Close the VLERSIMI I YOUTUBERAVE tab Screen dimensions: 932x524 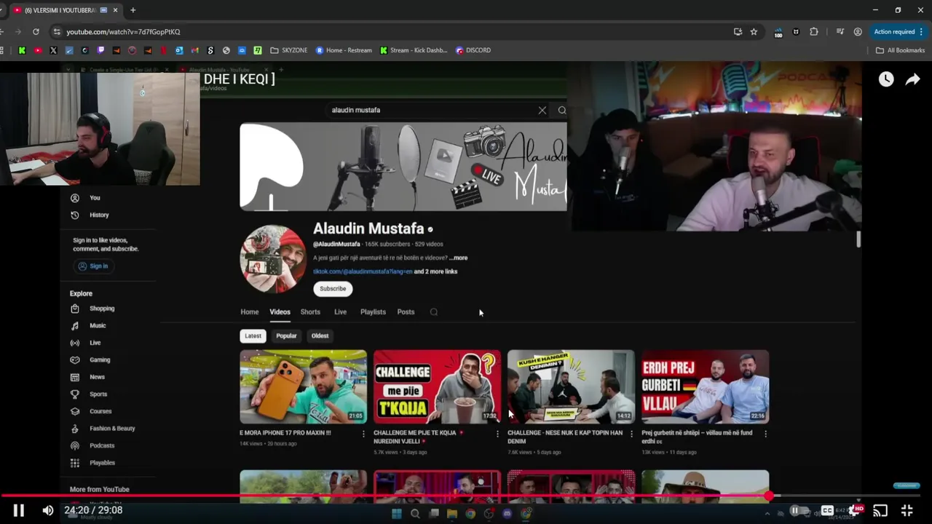(115, 10)
